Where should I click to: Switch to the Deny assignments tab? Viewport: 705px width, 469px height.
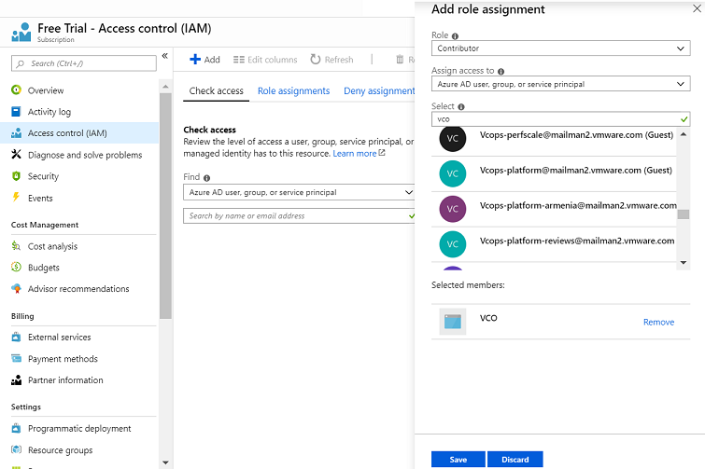click(379, 91)
